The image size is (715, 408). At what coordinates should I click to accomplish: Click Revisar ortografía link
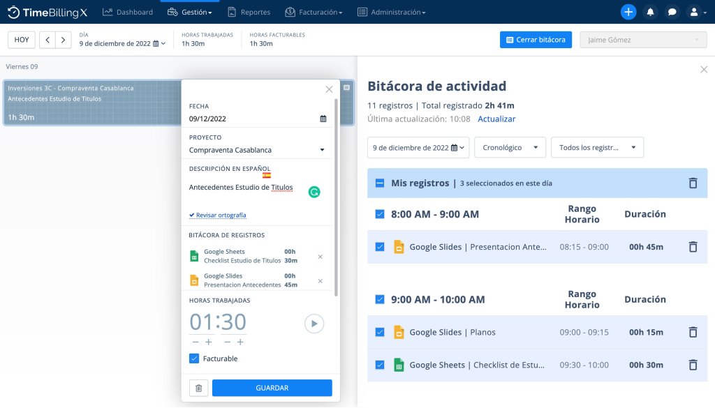pos(218,215)
